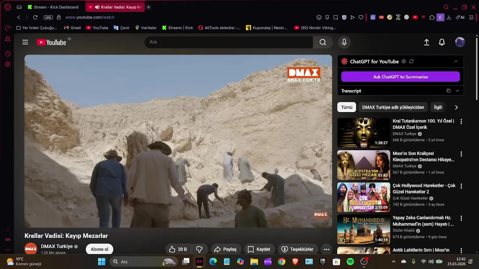Click the Kaydet save button
479x269 pixels.
point(259,249)
